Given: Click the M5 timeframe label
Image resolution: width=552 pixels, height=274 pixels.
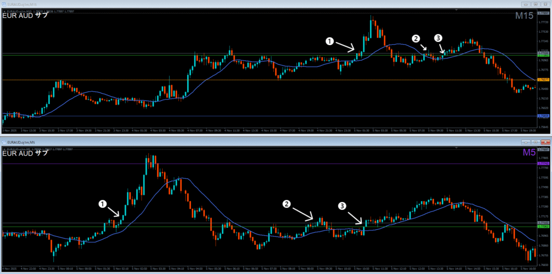Looking at the screenshot, I should [x=528, y=152].
